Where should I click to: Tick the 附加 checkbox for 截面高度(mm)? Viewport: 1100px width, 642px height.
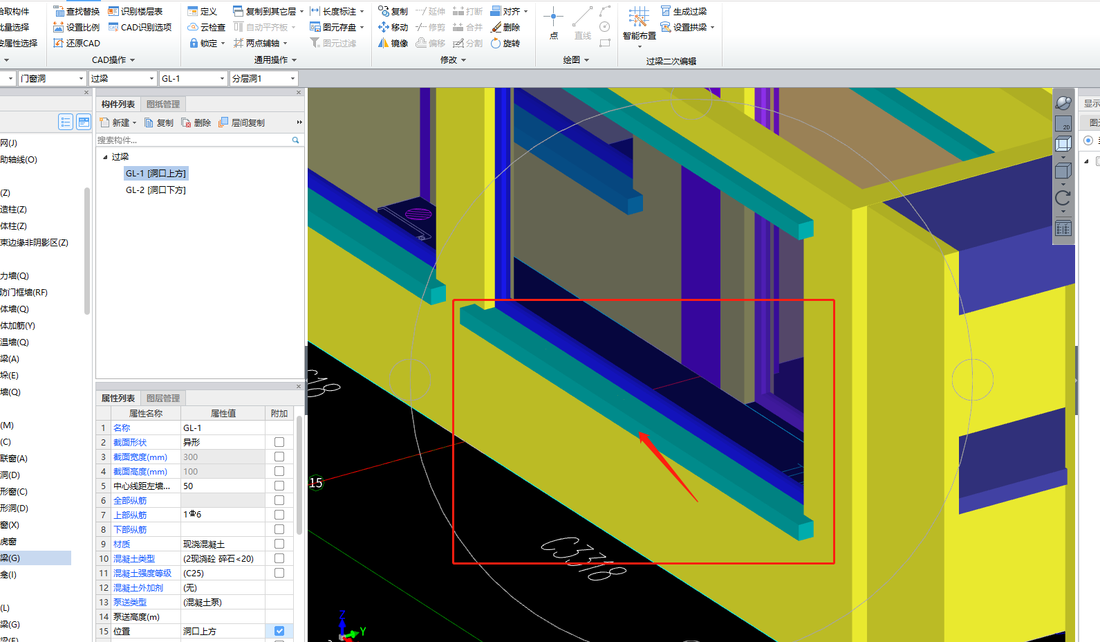(x=279, y=471)
